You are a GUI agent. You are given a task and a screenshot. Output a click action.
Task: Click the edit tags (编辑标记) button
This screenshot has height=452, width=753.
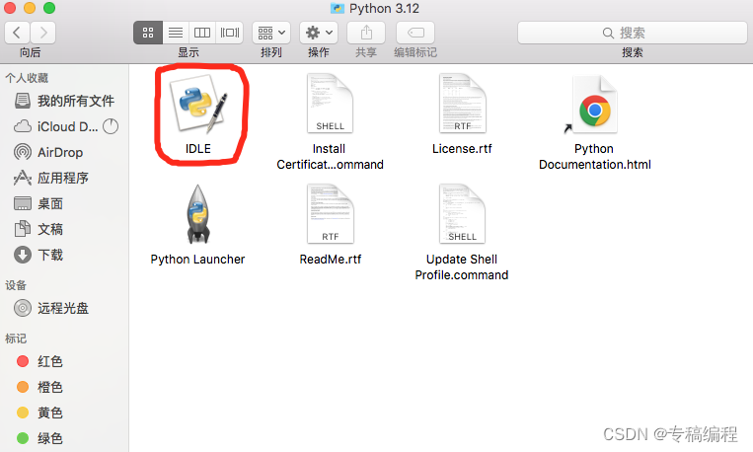tap(415, 33)
